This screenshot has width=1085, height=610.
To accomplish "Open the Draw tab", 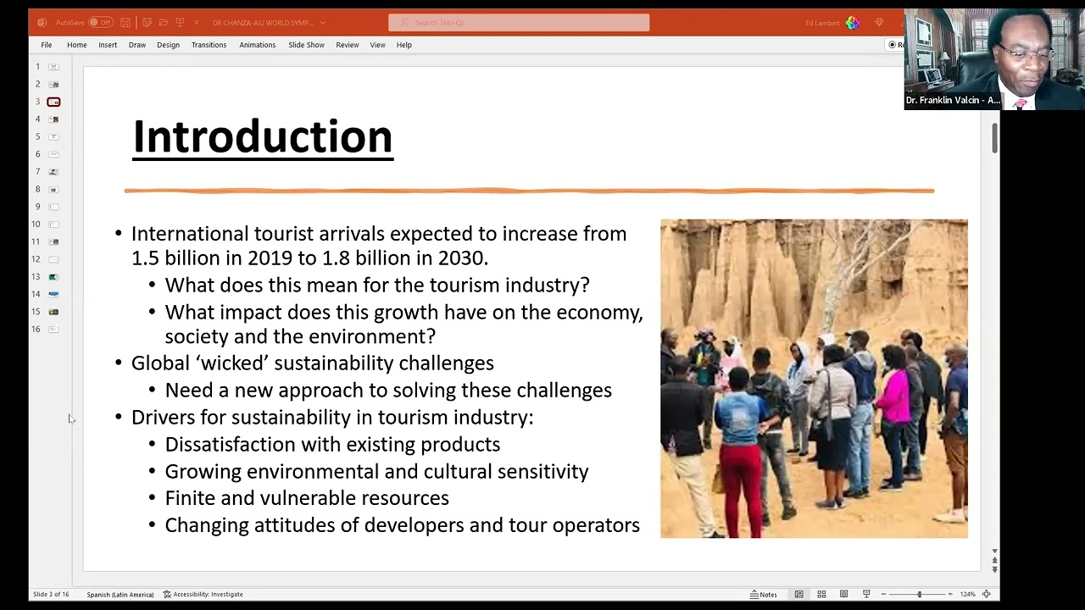I will point(137,45).
